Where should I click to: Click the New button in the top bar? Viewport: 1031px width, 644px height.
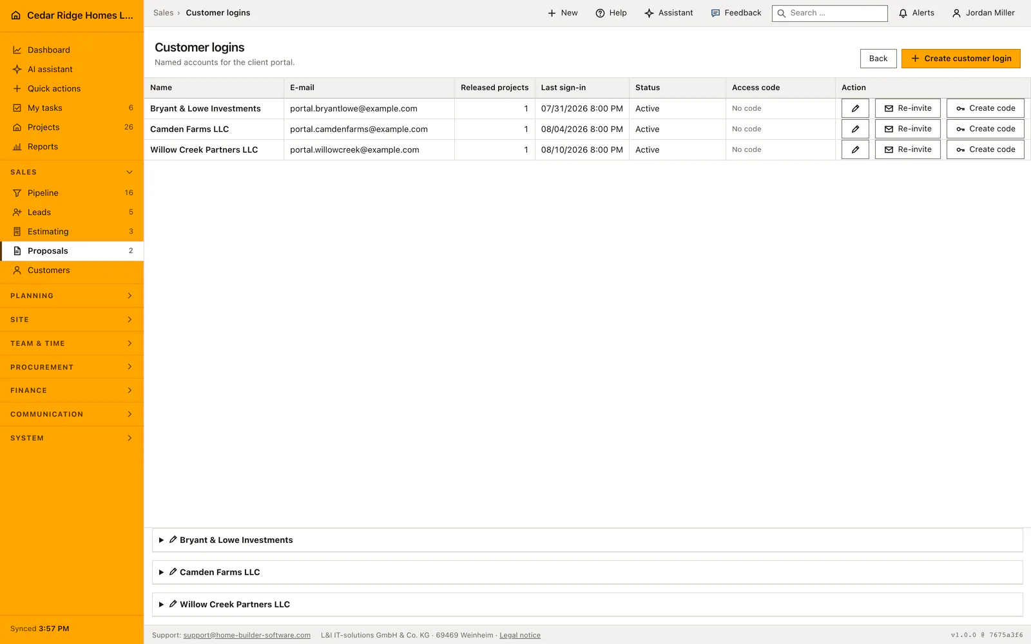tap(563, 13)
